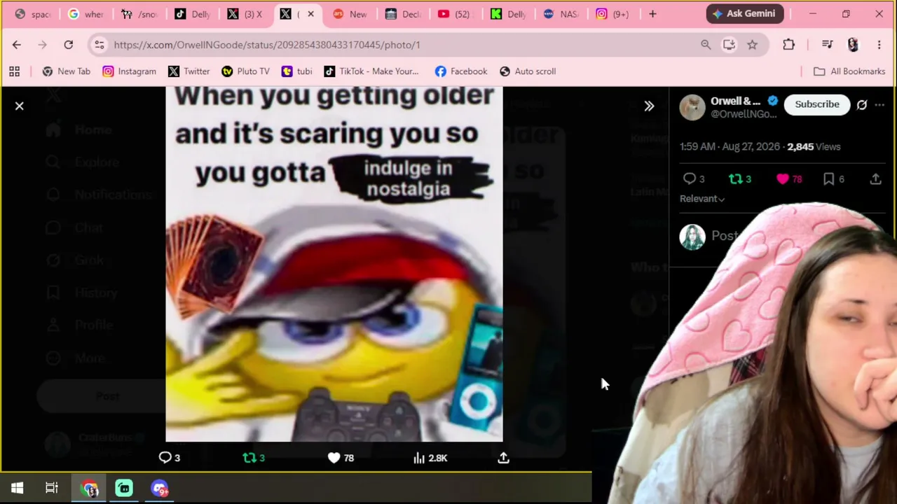This screenshot has width=897, height=504.
Task: Switch to the green K 'Delly' tab
Action: click(509, 14)
